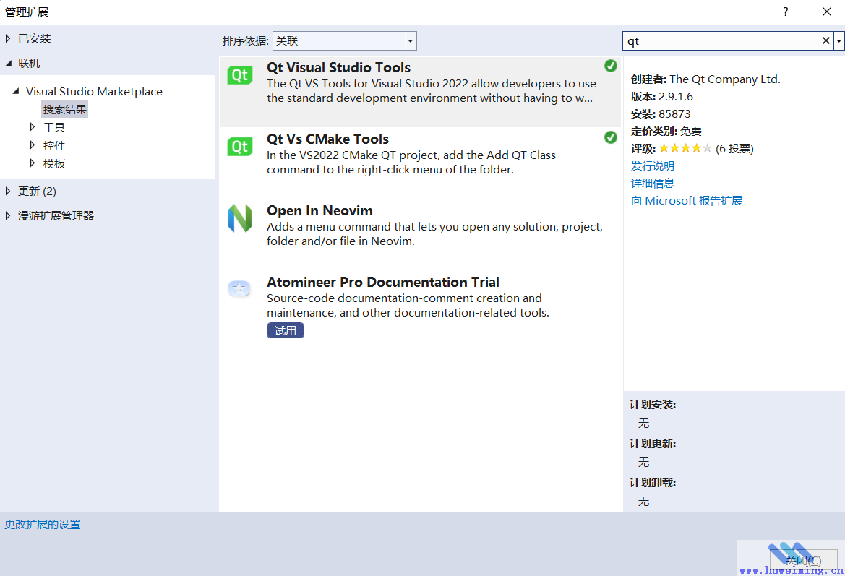
Task: Click installed checkmark on Qt Vs CMake Tools
Action: coord(611,137)
